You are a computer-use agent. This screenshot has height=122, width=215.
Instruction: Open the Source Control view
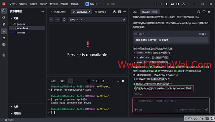(4, 24)
